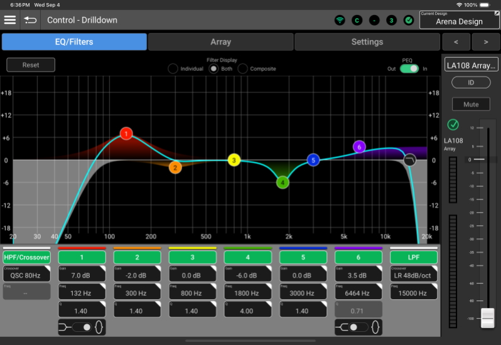Image resolution: width=501 pixels, height=345 pixels.
Task: Tap the back arrow icon
Action: click(30, 20)
